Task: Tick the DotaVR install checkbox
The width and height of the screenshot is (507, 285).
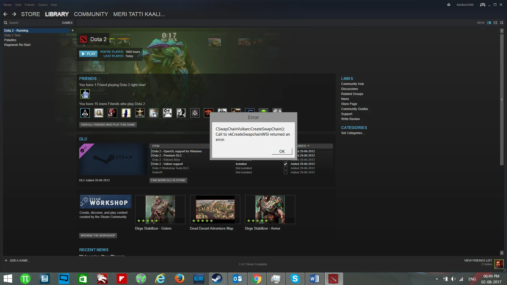Action: point(285,172)
